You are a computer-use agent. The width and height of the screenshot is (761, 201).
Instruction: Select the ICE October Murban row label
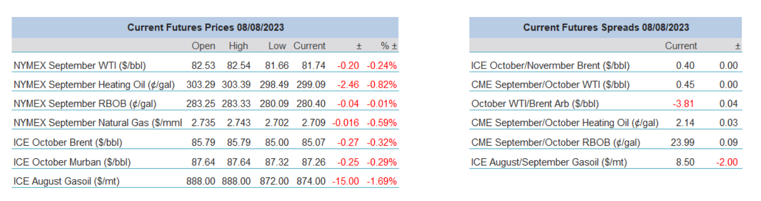[x=72, y=162]
